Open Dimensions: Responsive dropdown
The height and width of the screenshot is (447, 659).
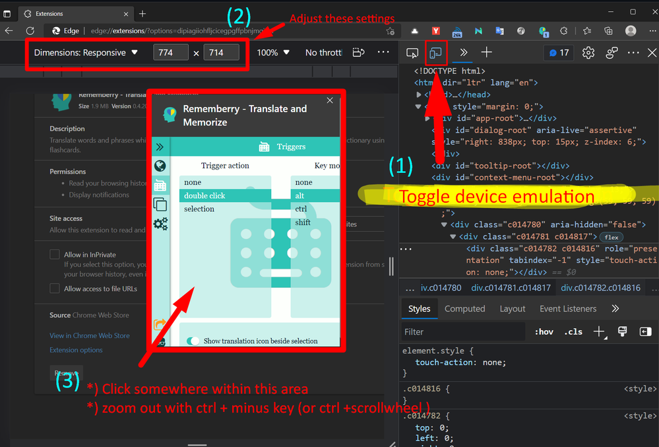coord(86,53)
